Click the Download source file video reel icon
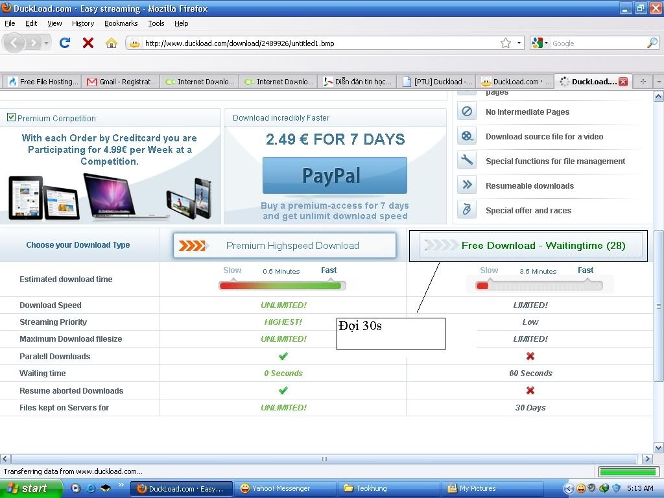 [x=467, y=136]
